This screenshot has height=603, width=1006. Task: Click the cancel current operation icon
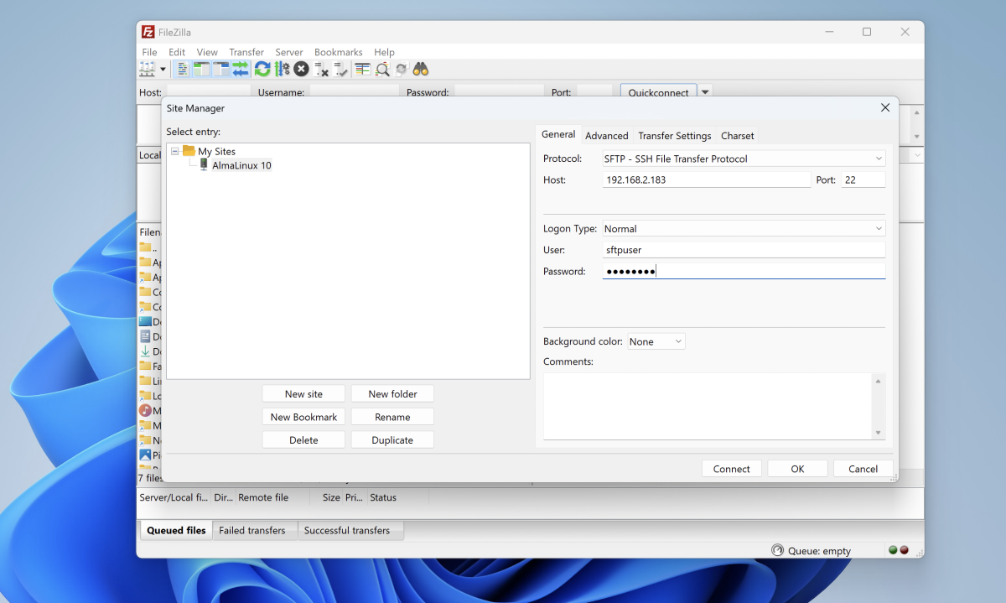[x=301, y=70]
